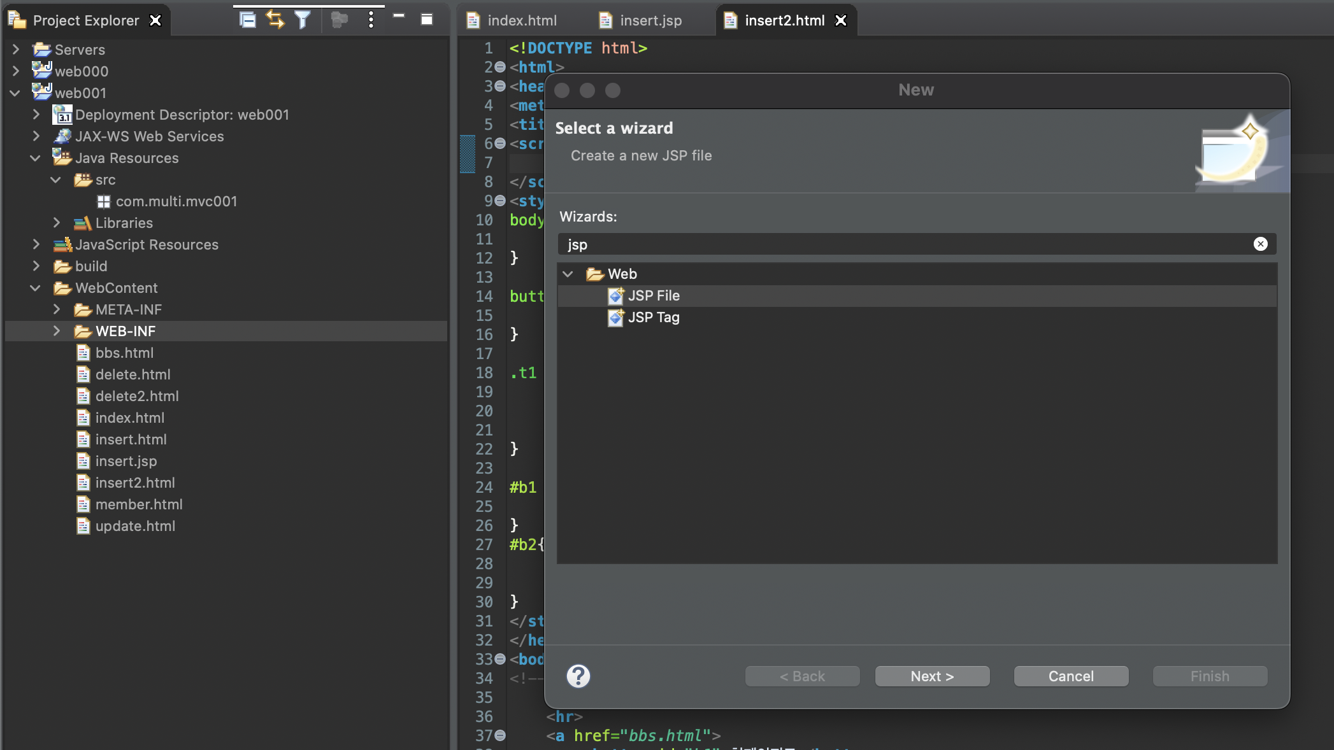
Task: Toggle Link with Editor icon
Action: click(x=275, y=20)
